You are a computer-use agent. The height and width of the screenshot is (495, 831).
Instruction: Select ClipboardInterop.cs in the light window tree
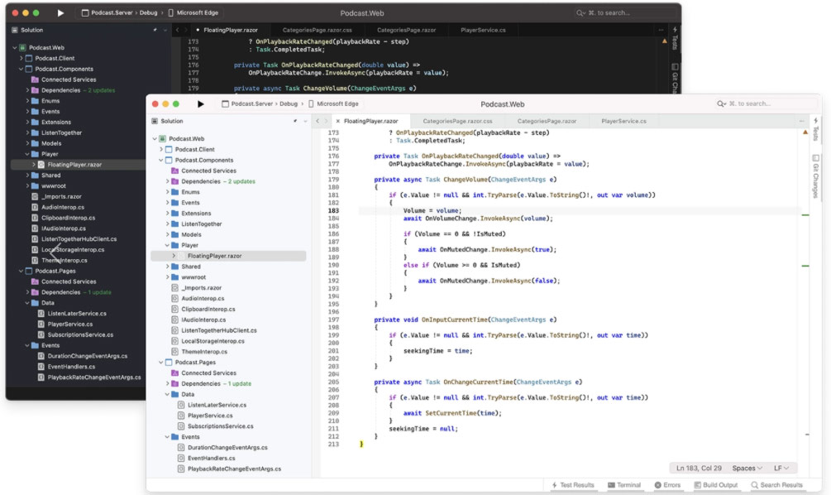pyautogui.click(x=208, y=309)
